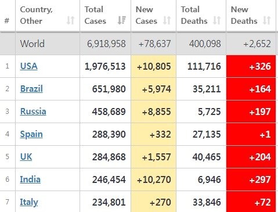The image size is (278, 212).
Task: Select the World summary row label
Action: click(x=33, y=44)
